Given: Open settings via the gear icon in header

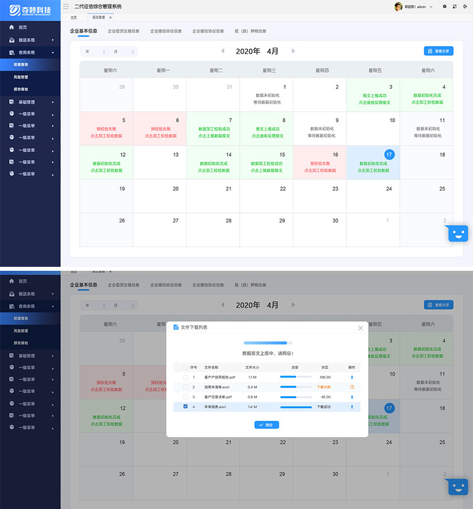Looking at the screenshot, I should tap(445, 7).
